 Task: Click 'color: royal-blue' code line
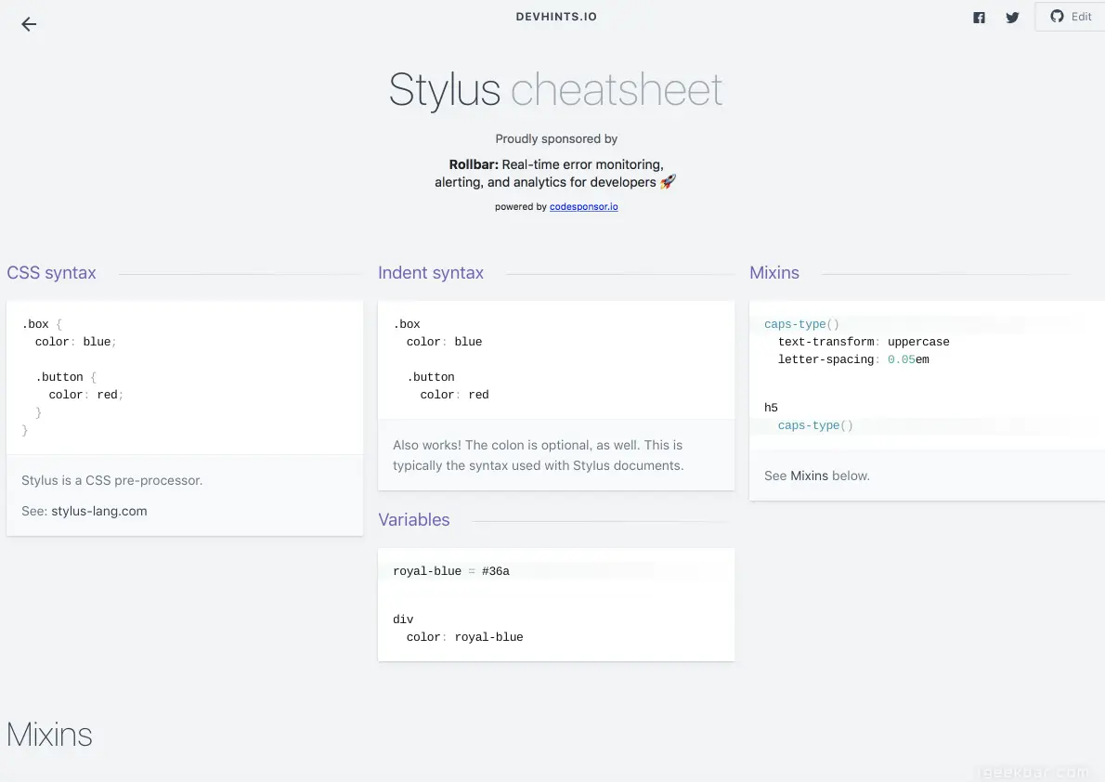464,637
